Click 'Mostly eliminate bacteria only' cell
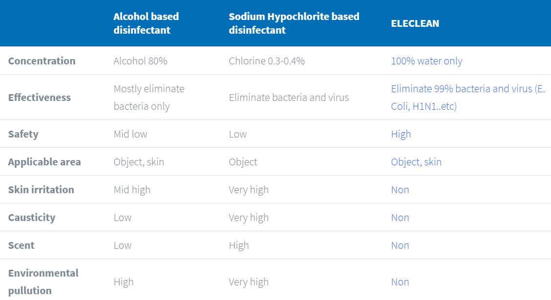Screen dimensions: 551x300 coord(149,98)
